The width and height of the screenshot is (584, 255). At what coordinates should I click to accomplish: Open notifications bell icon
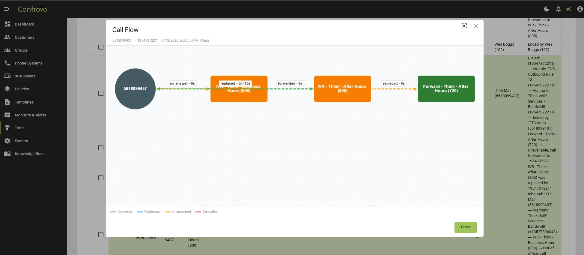coord(558,9)
